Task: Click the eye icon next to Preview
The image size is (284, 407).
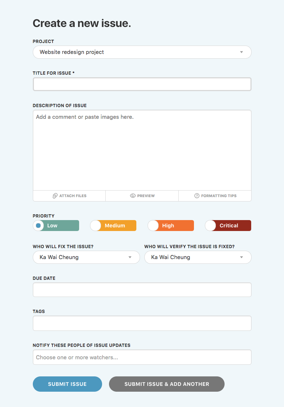Action: click(133, 196)
